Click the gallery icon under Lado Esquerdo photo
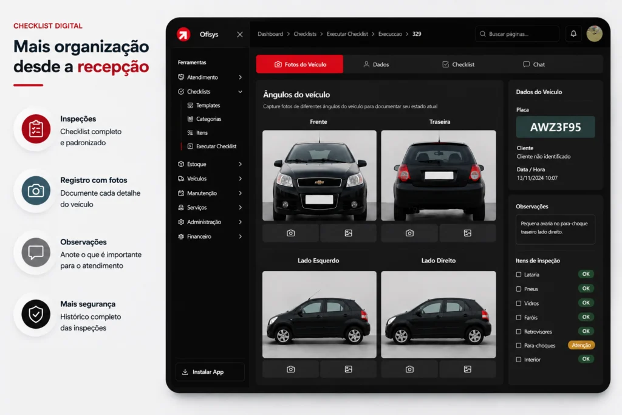Viewport: 622px width, 415px height. point(348,369)
